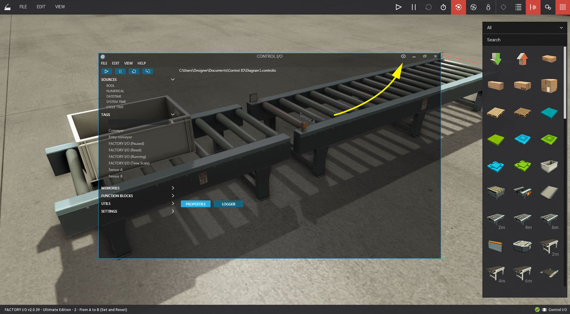The height and width of the screenshot is (314, 570).
Task: Pause the Factory I/O simulation
Action: tap(414, 7)
